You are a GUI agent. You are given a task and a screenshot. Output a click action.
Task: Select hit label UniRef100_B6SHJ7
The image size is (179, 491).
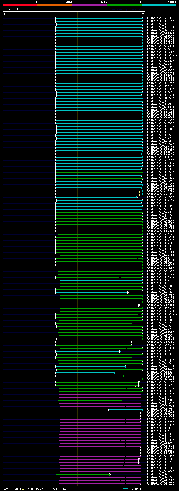(x=161, y=89)
